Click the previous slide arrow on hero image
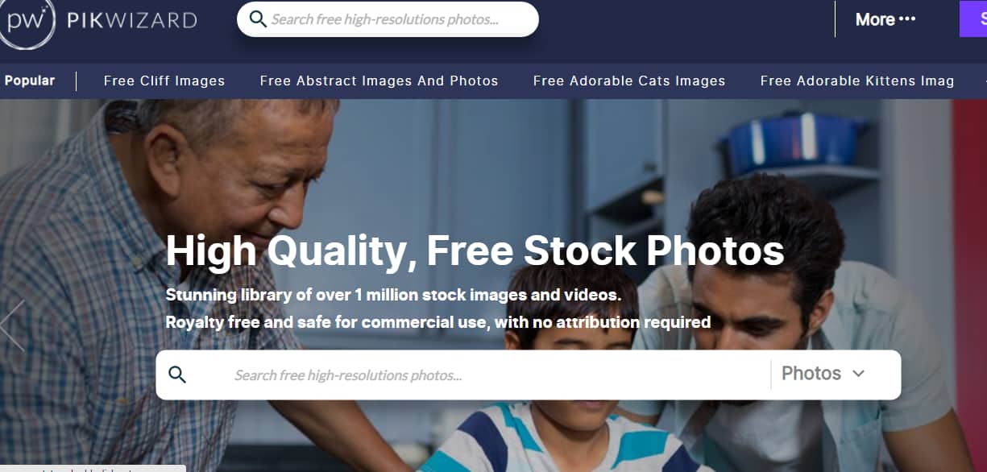 (x=12, y=325)
